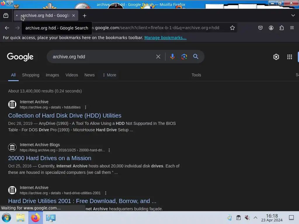Expand the list all tabs chevron
Screen dimensions: 299x224
pos(293,15)
